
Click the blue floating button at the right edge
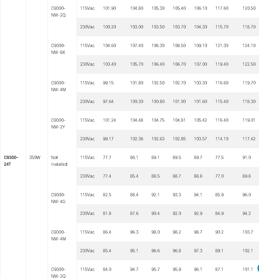pos(258,268)
